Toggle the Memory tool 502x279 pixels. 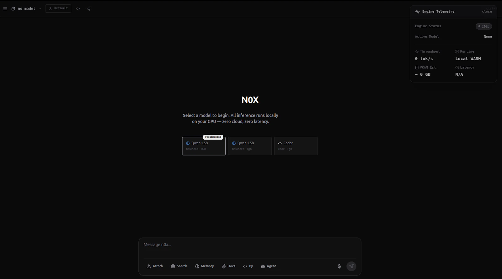tap(204, 266)
